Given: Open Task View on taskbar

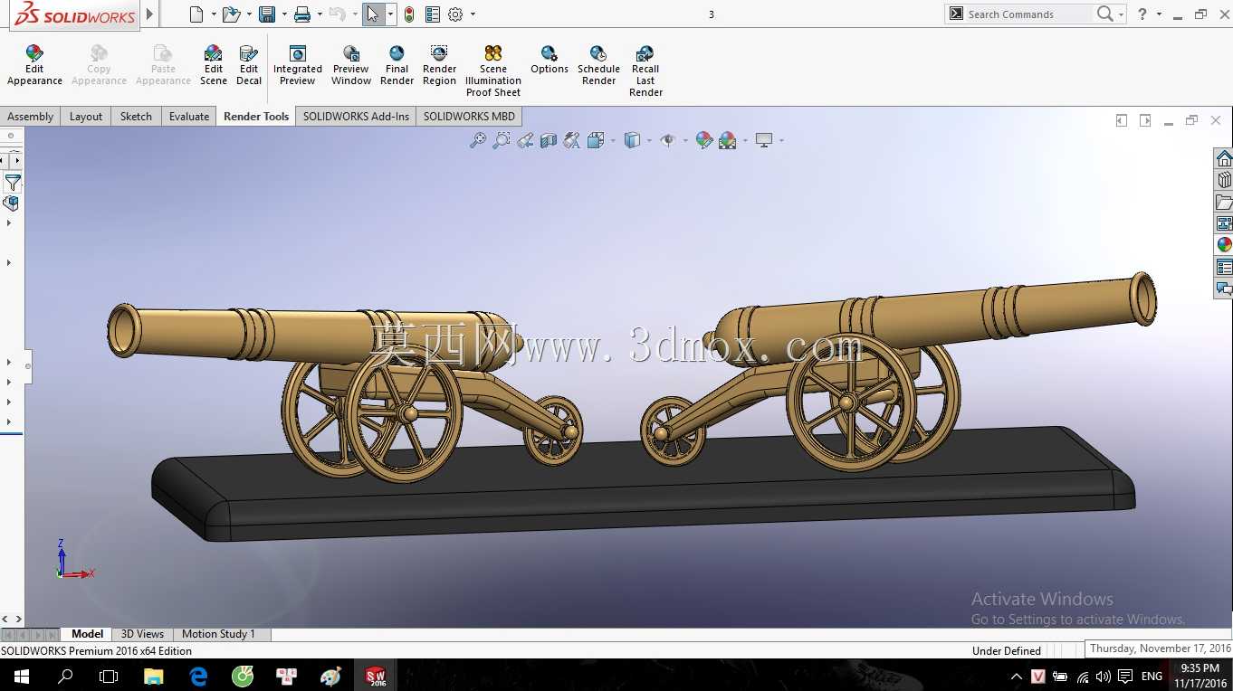Looking at the screenshot, I should (x=109, y=676).
